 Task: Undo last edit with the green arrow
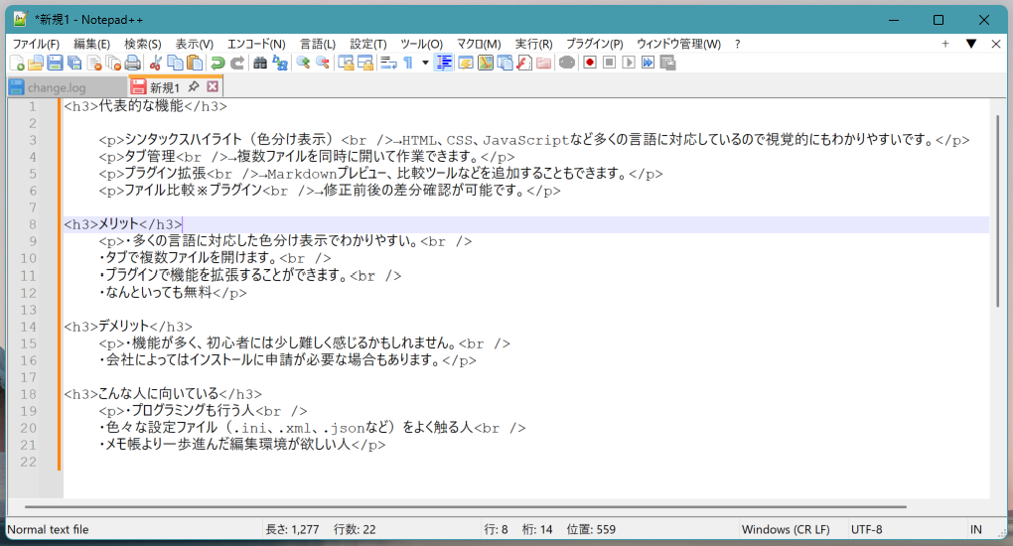click(217, 63)
